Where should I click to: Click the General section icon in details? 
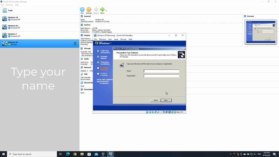[82, 16]
